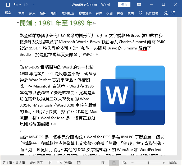The height and width of the screenshot is (166, 182).
Task: Click the heading 開端：1981 年至 1989 年
Action: [56, 23]
